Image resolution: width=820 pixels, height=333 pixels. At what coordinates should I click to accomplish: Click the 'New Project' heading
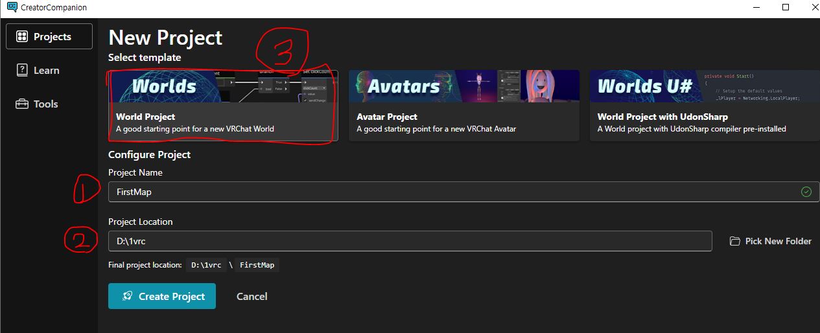click(165, 38)
